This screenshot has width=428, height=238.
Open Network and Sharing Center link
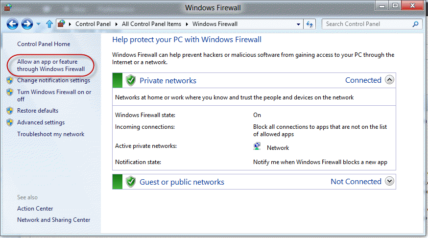pyautogui.click(x=53, y=220)
